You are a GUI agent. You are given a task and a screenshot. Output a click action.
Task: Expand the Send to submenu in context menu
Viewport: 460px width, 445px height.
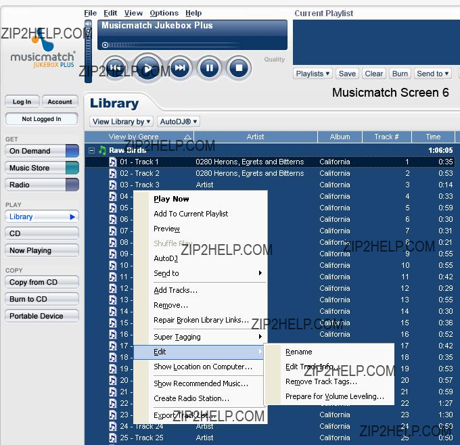click(x=260, y=273)
